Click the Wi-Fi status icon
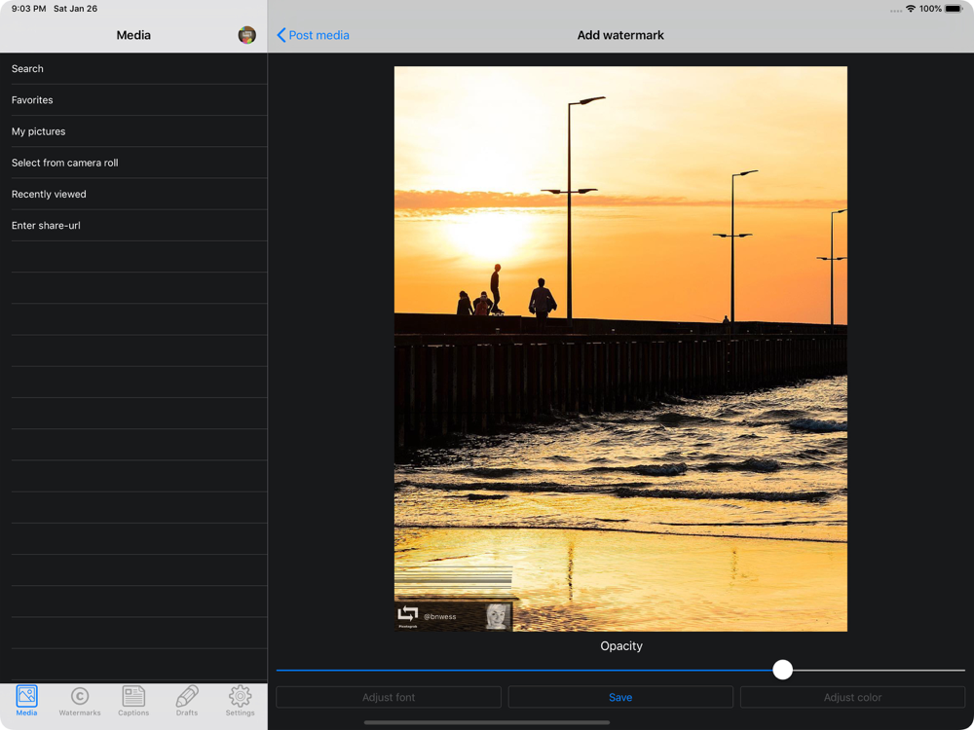This screenshot has width=974, height=730. 911,9
